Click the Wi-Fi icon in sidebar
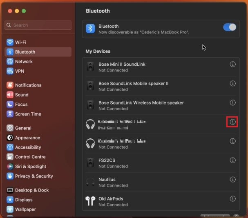Image resolution: width=248 pixels, height=218 pixels. [x=10, y=42]
